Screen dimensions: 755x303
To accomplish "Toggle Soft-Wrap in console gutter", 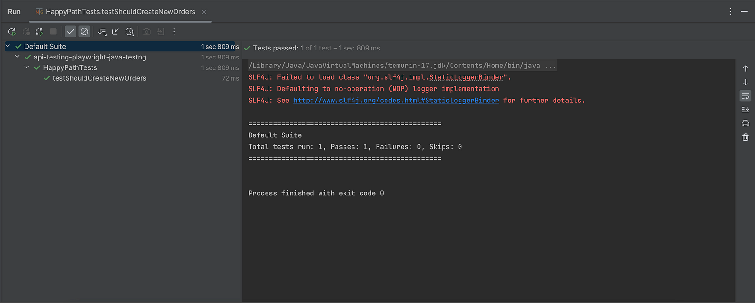I will coord(746,96).
